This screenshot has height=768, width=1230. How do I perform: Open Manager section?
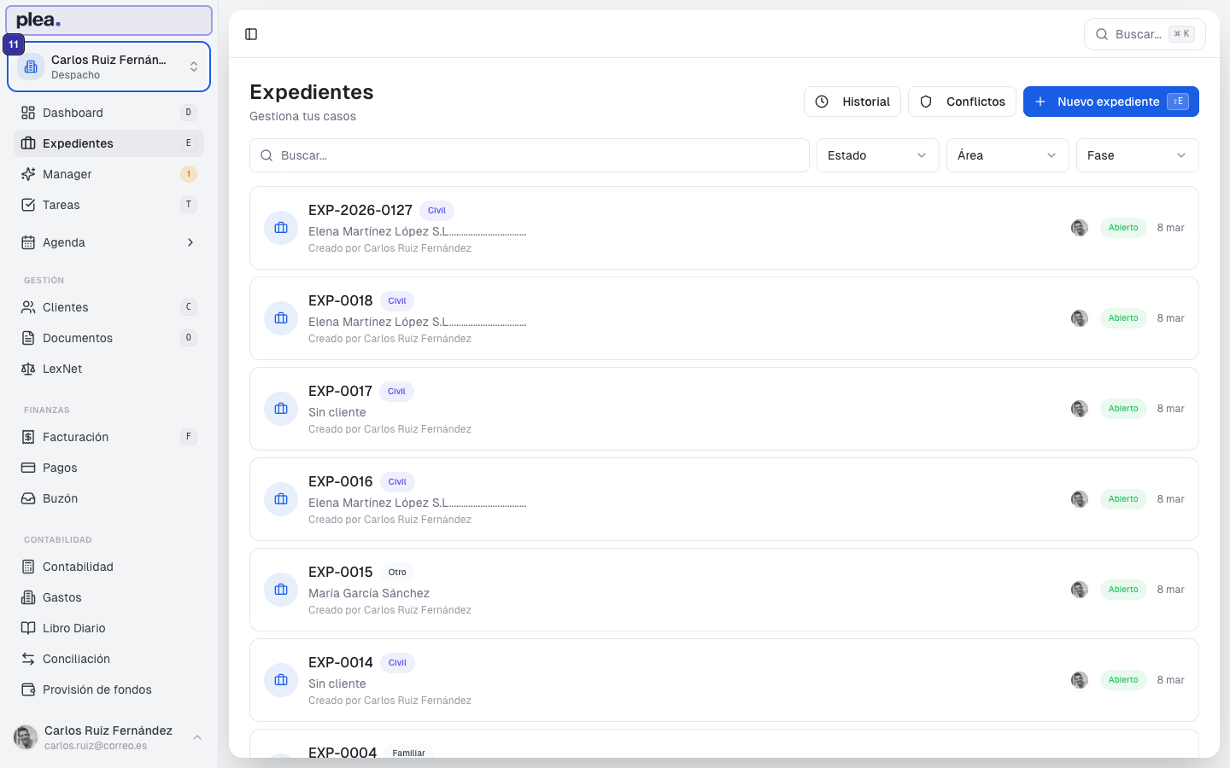pos(108,174)
